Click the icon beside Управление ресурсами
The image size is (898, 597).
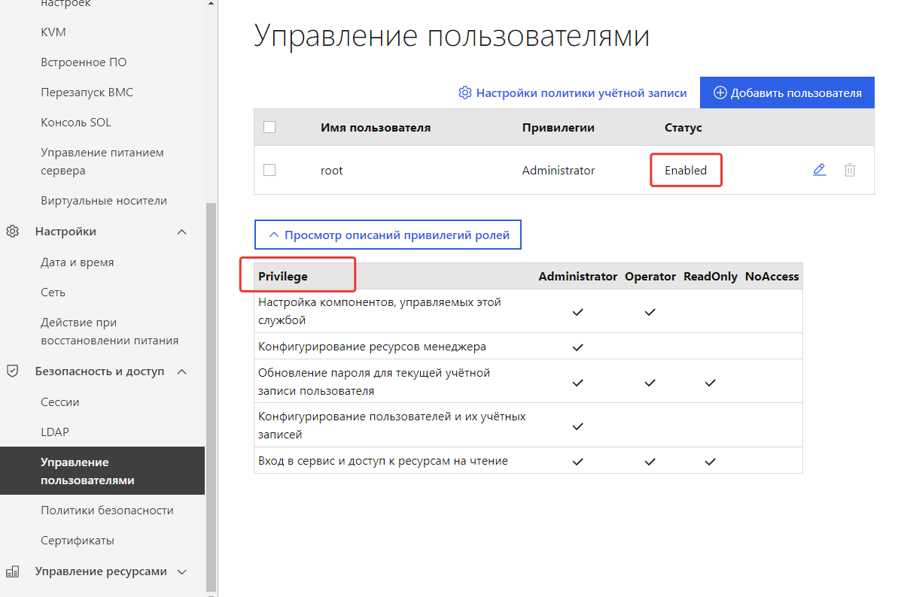(12, 571)
